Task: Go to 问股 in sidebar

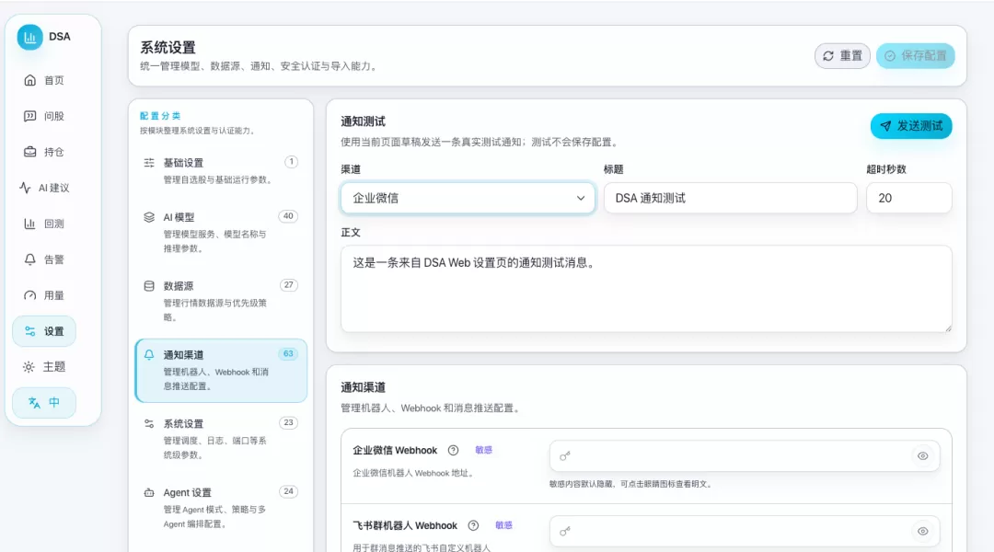Action: [x=44, y=116]
